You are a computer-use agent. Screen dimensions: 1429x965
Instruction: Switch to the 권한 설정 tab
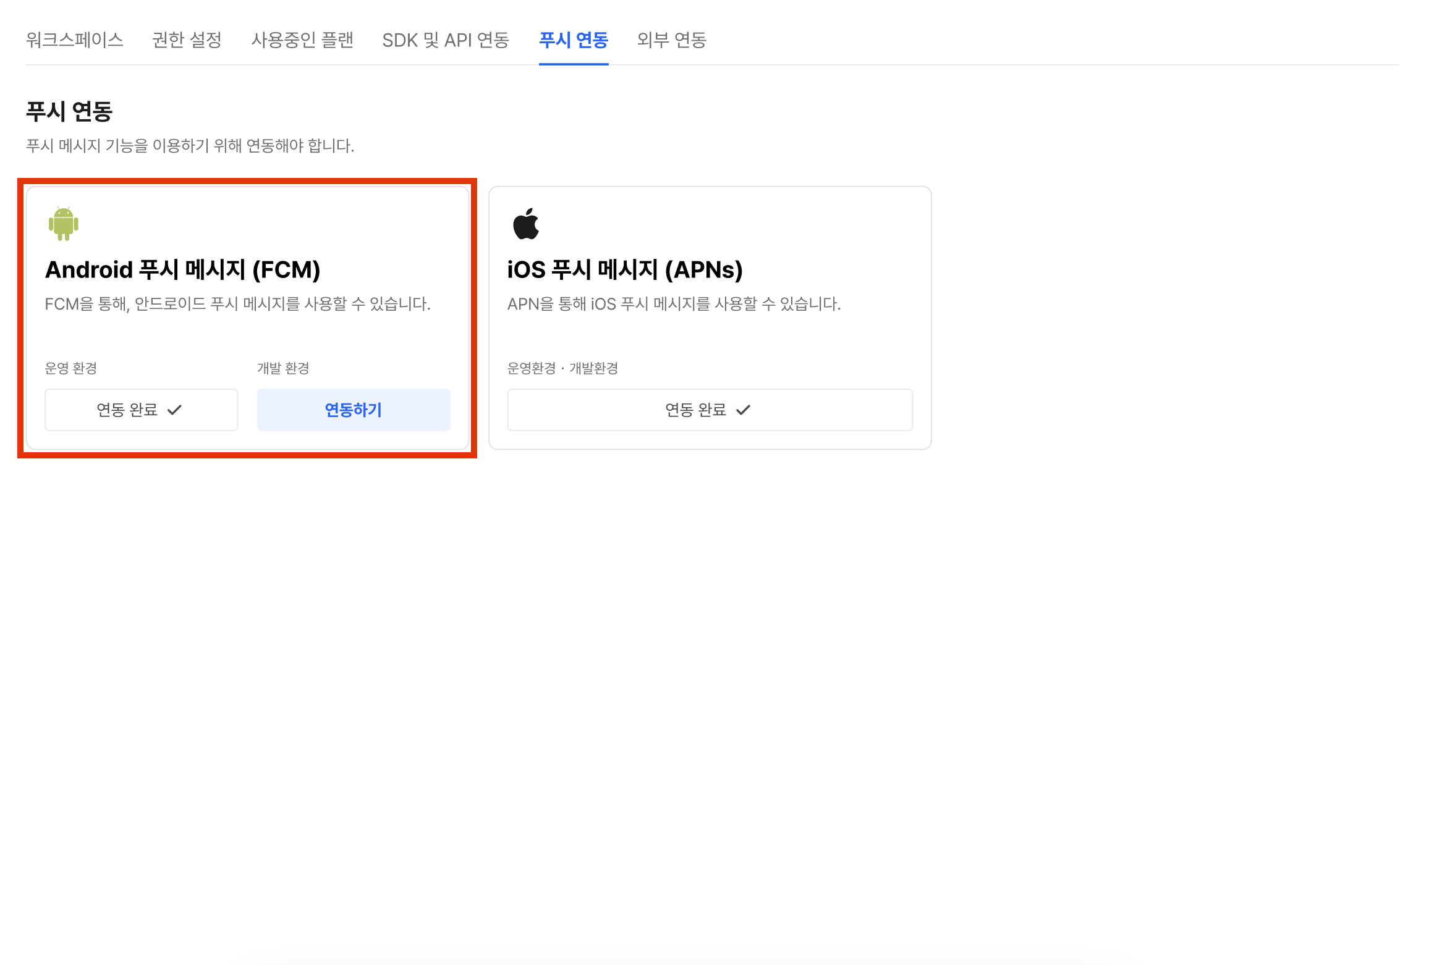click(187, 40)
